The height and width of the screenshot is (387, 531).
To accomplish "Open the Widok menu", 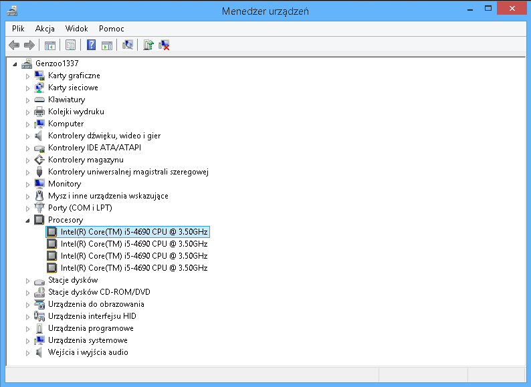I will tap(76, 29).
